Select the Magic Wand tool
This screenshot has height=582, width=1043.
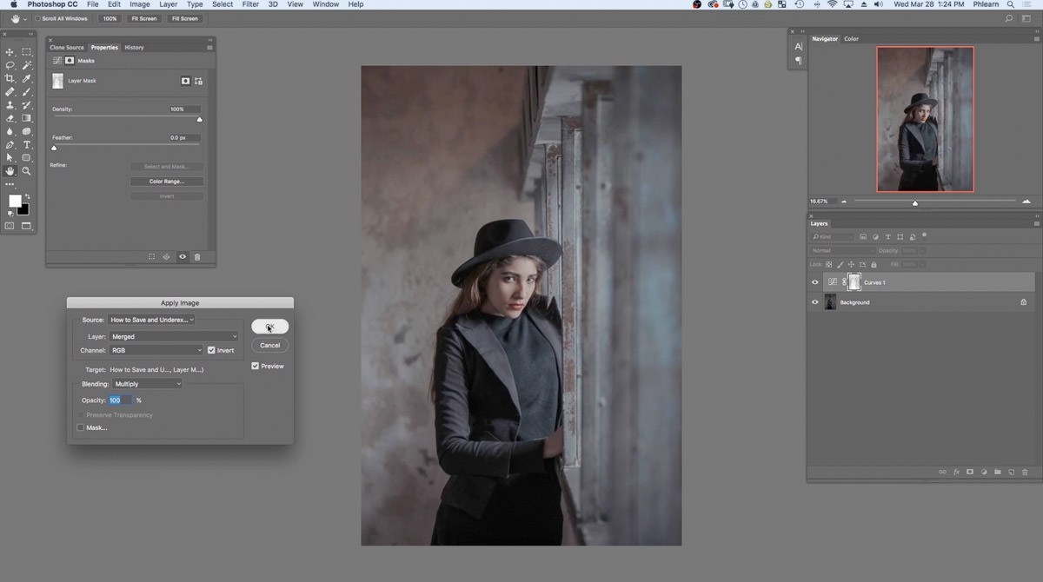pyautogui.click(x=27, y=65)
